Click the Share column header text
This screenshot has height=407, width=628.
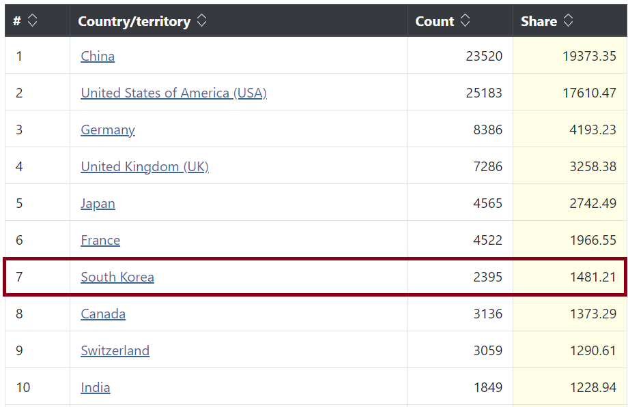pyautogui.click(x=539, y=21)
